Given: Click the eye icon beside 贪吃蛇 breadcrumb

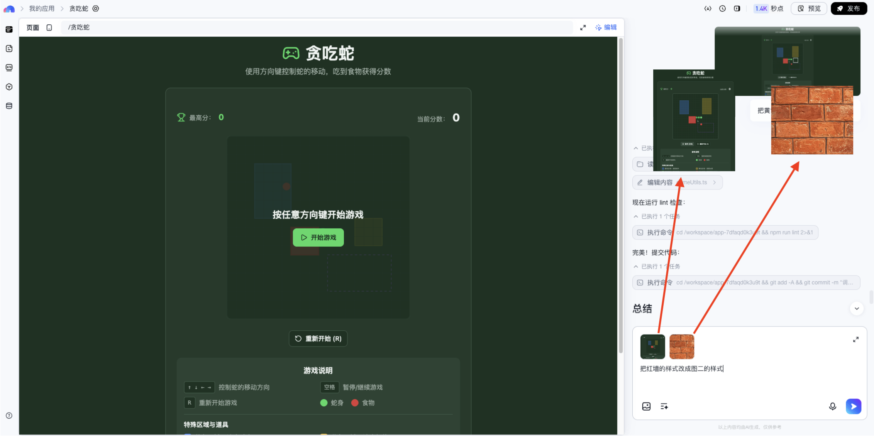Looking at the screenshot, I should (x=96, y=8).
